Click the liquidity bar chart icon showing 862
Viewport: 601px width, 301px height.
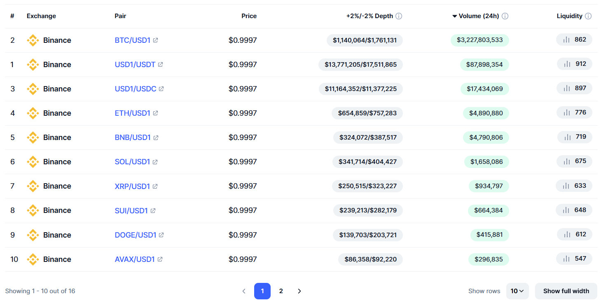[x=566, y=40]
